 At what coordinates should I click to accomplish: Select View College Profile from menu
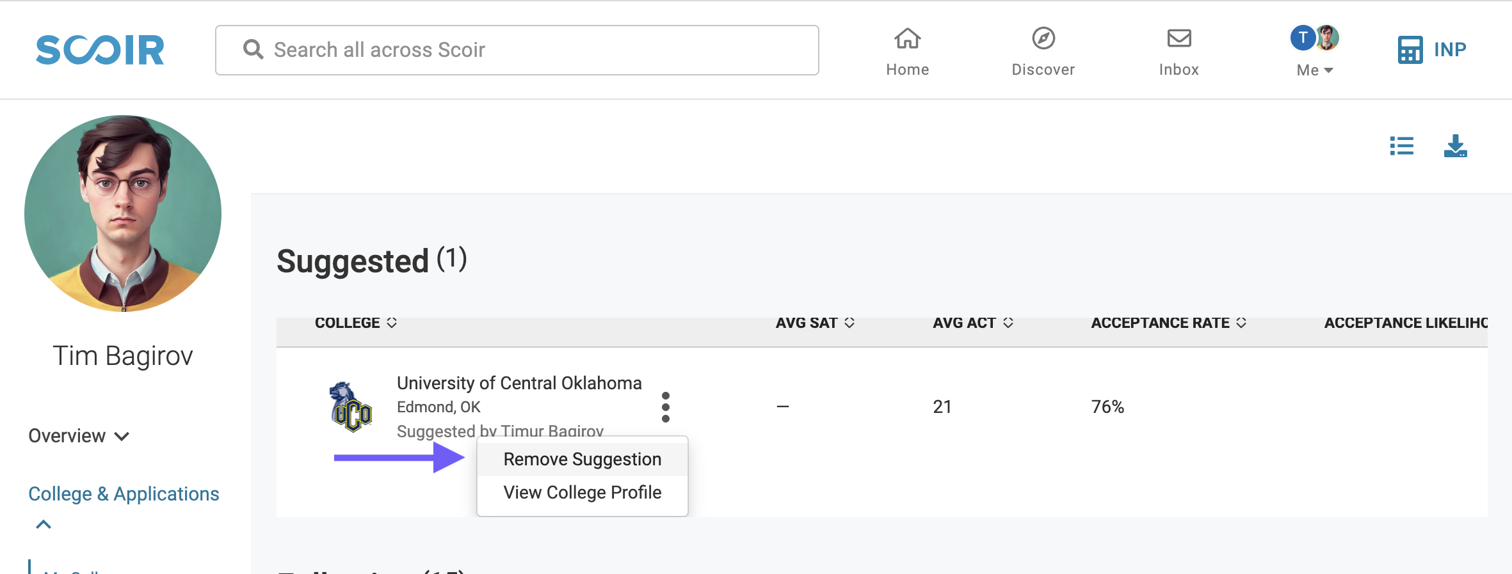click(583, 492)
